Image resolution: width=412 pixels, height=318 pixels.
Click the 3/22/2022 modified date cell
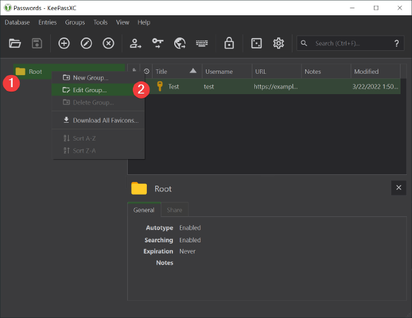click(375, 86)
